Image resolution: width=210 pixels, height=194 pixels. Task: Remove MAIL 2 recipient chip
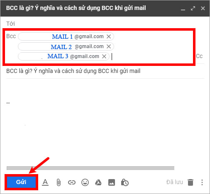(109, 46)
